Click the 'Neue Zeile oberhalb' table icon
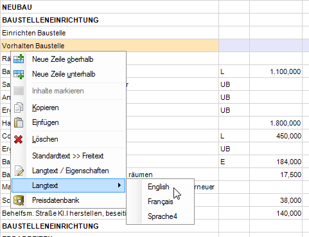 click(19, 59)
